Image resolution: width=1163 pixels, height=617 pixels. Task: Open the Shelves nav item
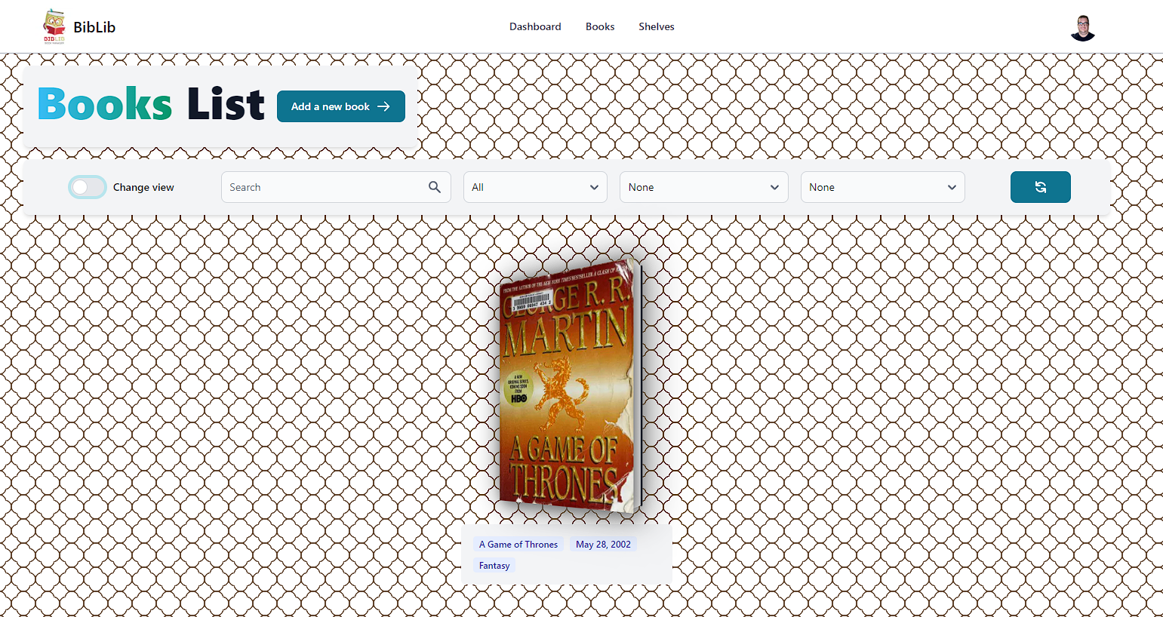[x=657, y=26]
